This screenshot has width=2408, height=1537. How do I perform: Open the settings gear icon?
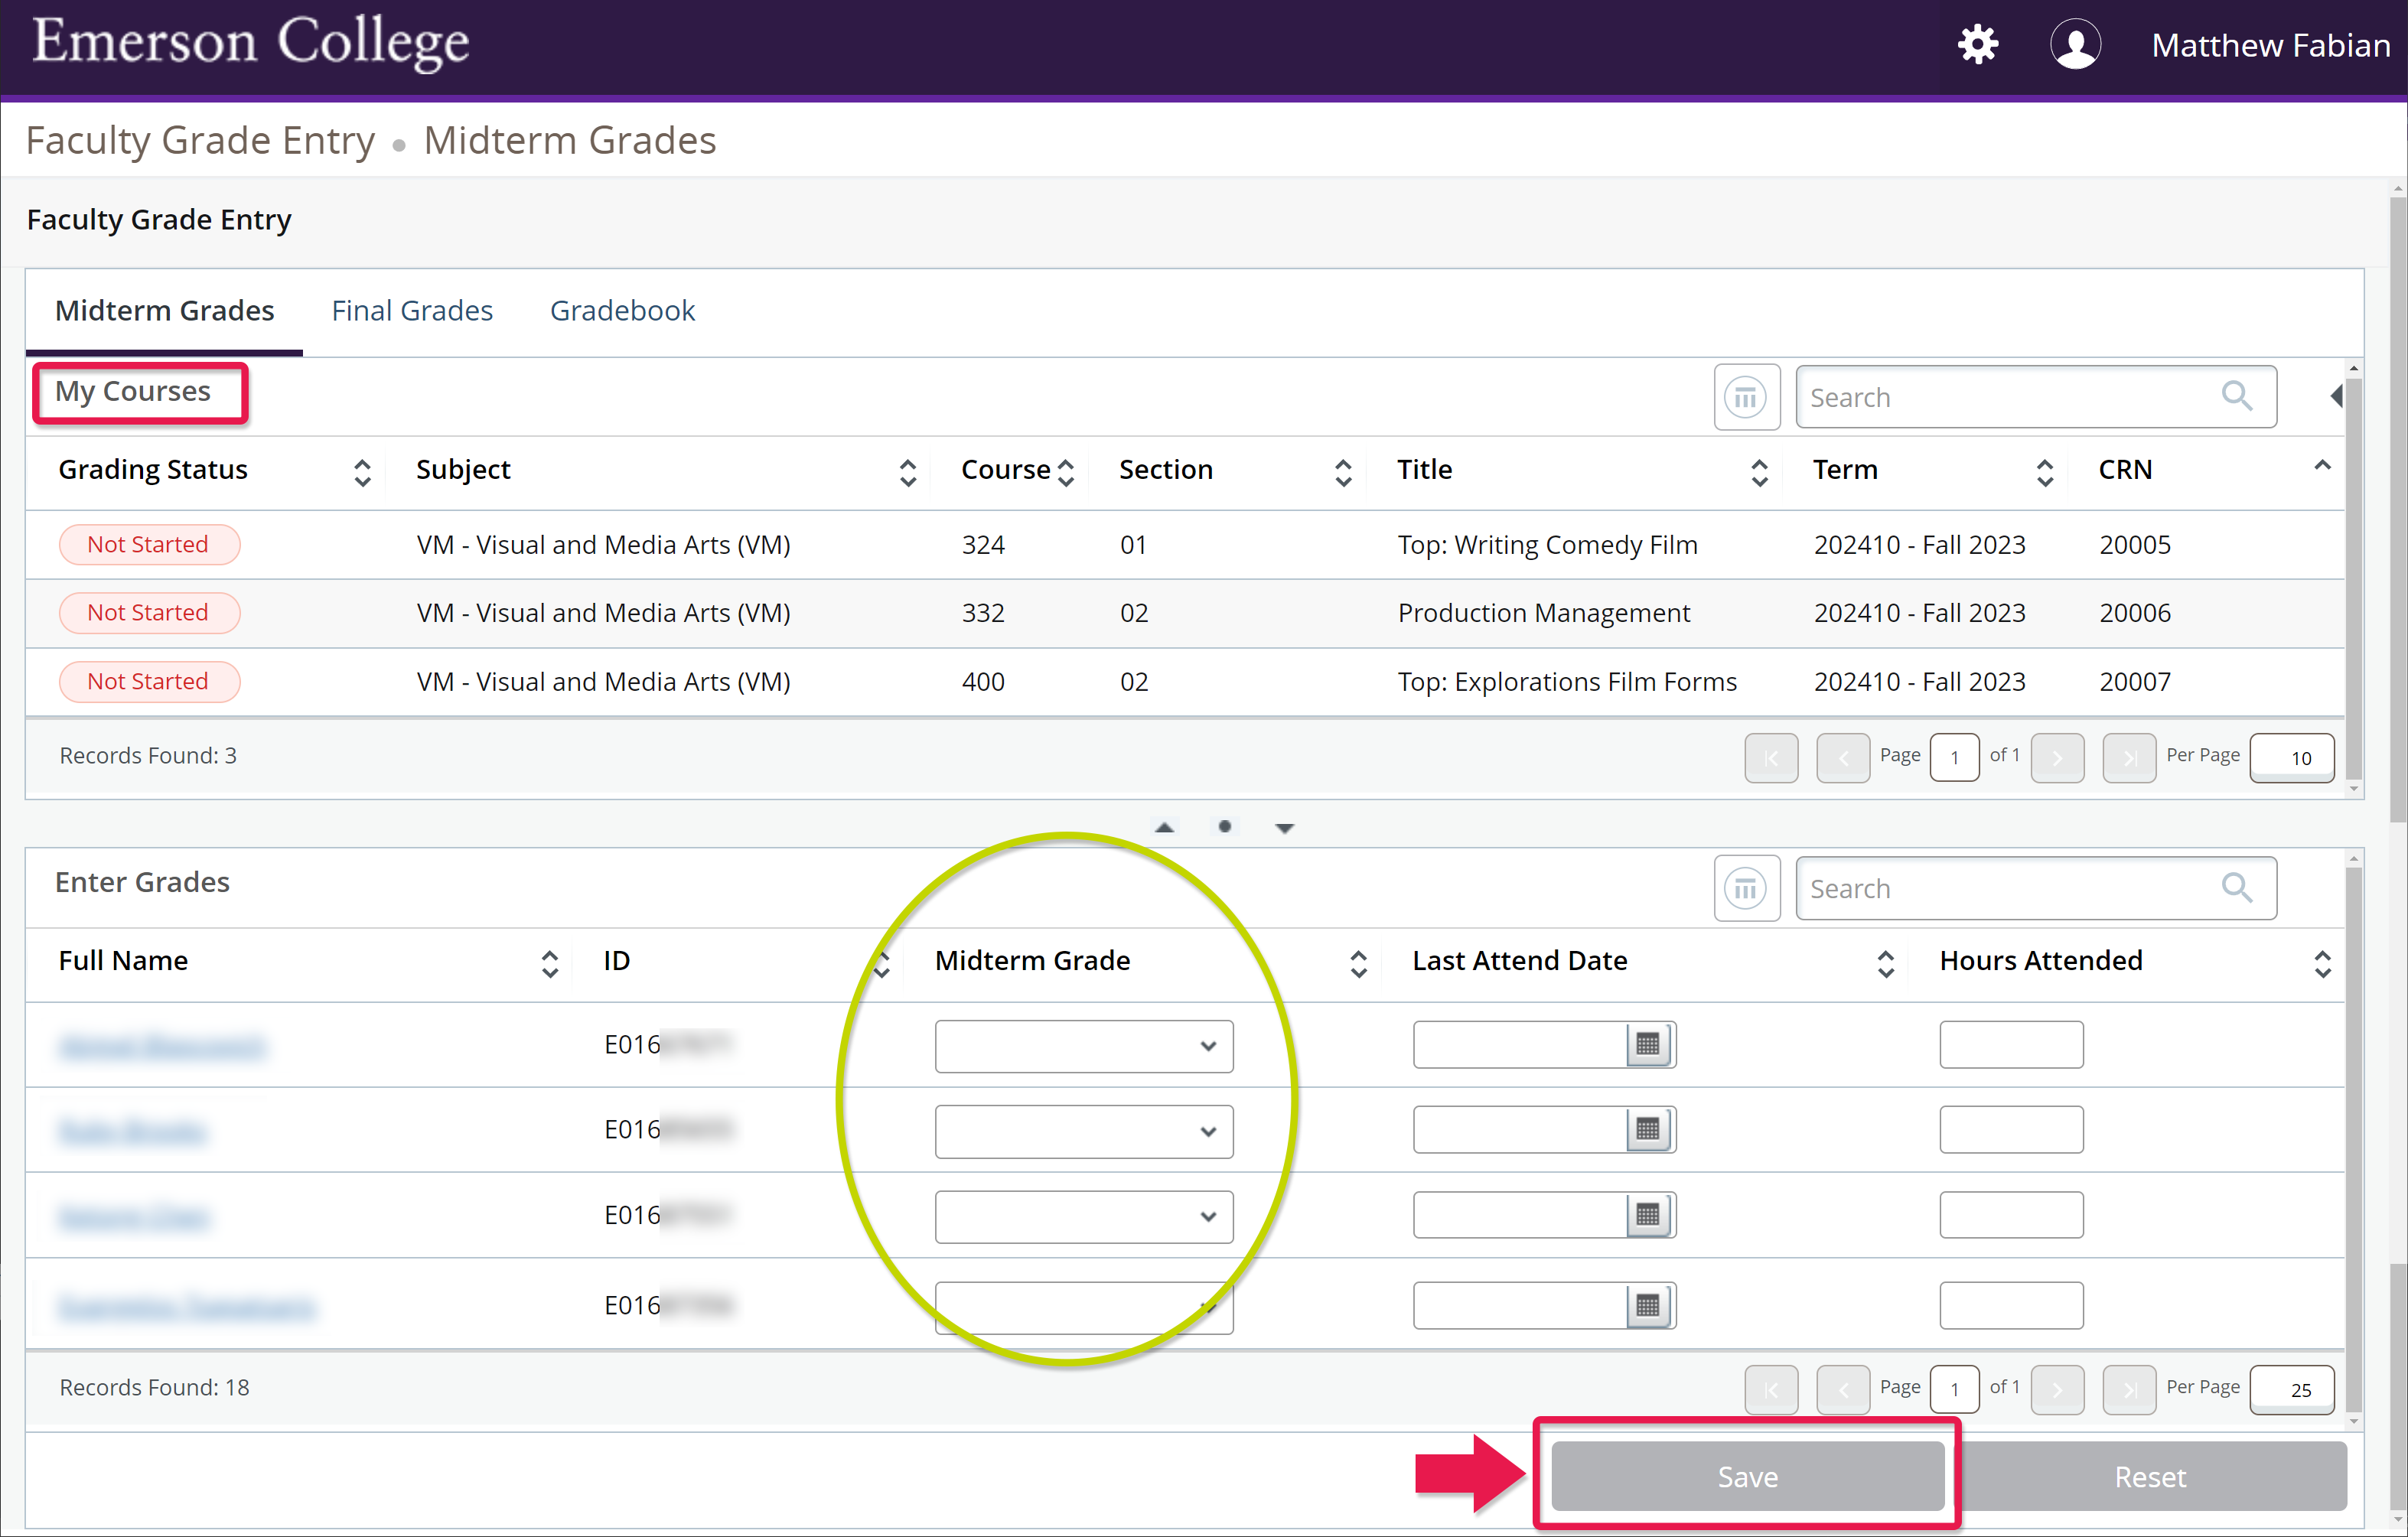tap(1977, 45)
